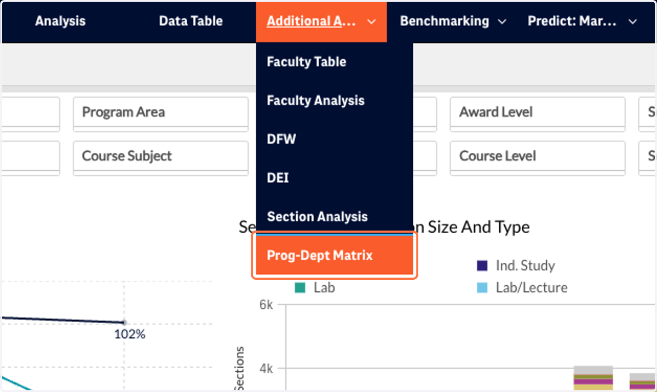Expand the Benchmarking menu
The width and height of the screenshot is (657, 392).
pos(453,21)
